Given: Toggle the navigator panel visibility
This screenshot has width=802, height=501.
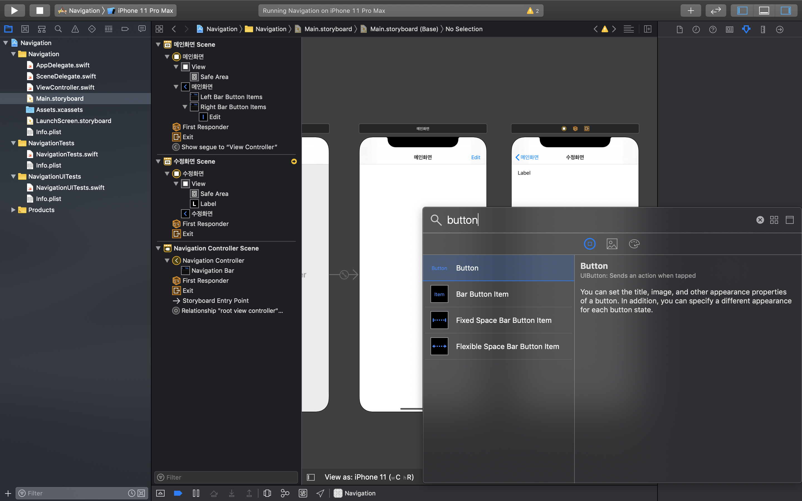Looking at the screenshot, I should pos(742,11).
